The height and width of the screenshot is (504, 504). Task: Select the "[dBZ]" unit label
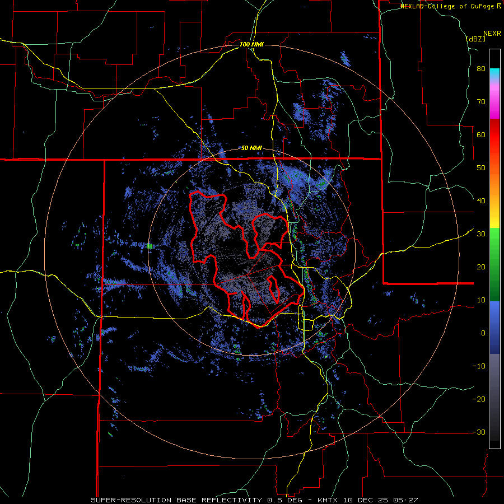[475, 39]
